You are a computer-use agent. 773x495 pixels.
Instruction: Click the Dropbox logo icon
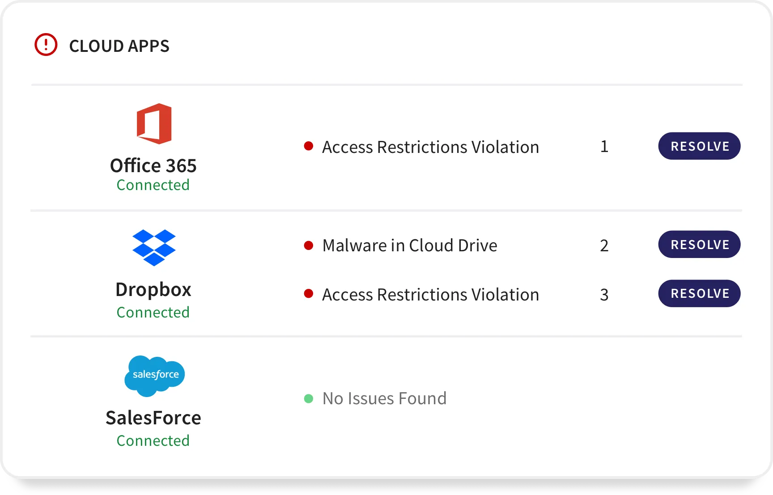[154, 248]
